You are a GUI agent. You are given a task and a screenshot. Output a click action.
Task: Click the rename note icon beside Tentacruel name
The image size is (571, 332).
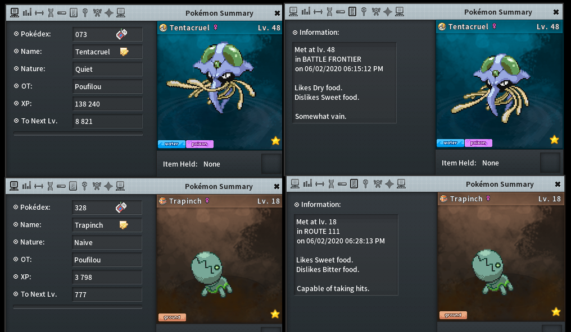(124, 52)
